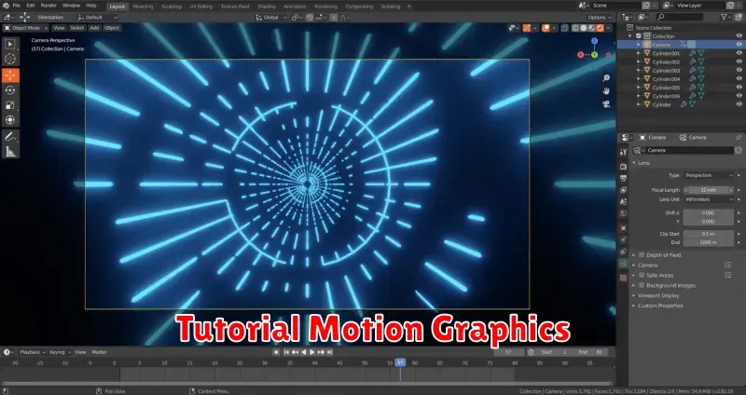The image size is (746, 395).
Task: Switch to the Animation workspace tab
Action: pyautogui.click(x=295, y=7)
